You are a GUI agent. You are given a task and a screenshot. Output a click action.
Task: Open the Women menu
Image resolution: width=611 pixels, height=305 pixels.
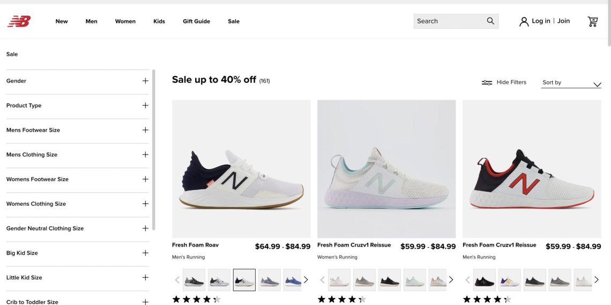(x=125, y=21)
